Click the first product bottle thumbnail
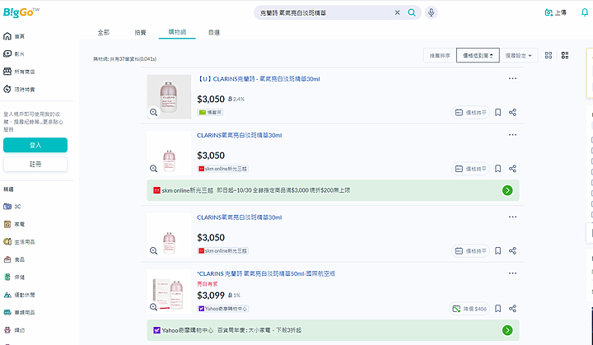Image resolution: width=593 pixels, height=345 pixels. 169,96
